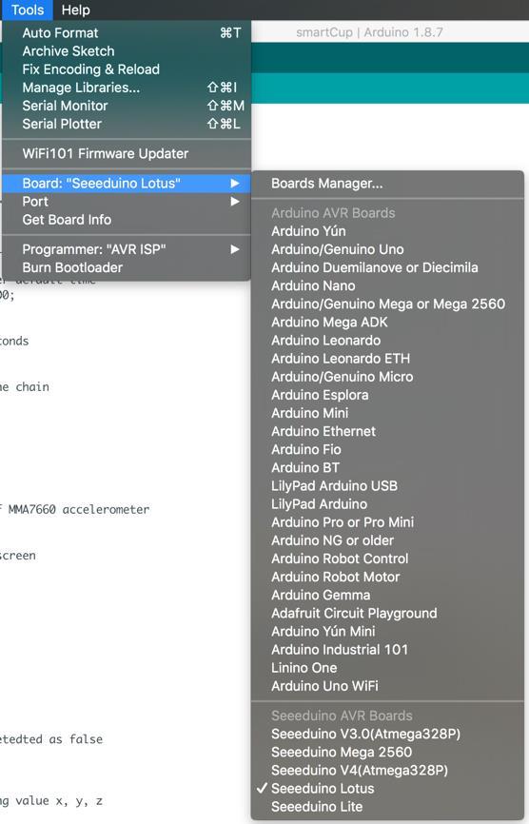Choose Seeeduino Mega 2560
This screenshot has height=824, width=529.
(387, 752)
